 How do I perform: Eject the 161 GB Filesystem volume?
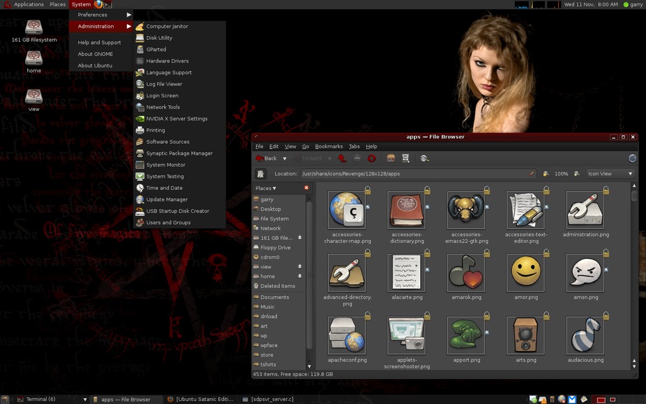(x=300, y=237)
